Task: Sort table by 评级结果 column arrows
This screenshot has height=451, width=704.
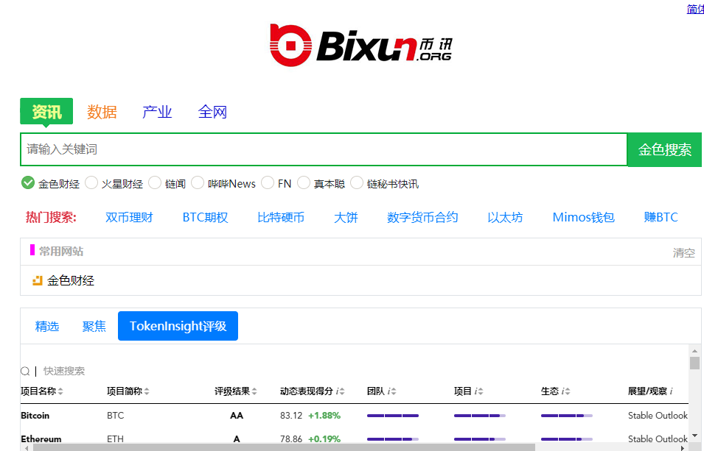Action: 254,391
